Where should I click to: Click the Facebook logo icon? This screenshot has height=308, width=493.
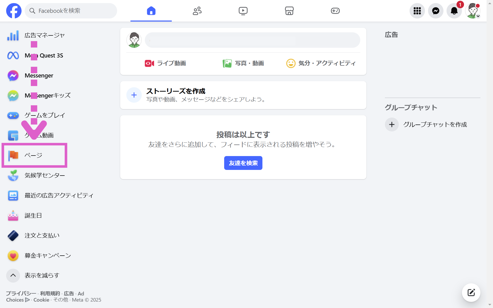pos(14,11)
